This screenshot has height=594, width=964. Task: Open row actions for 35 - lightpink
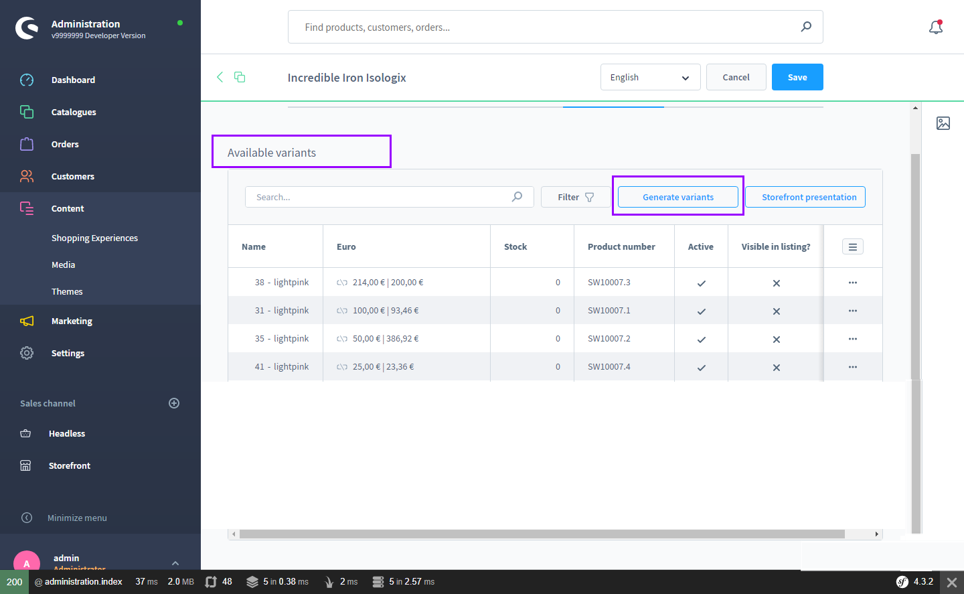click(853, 339)
